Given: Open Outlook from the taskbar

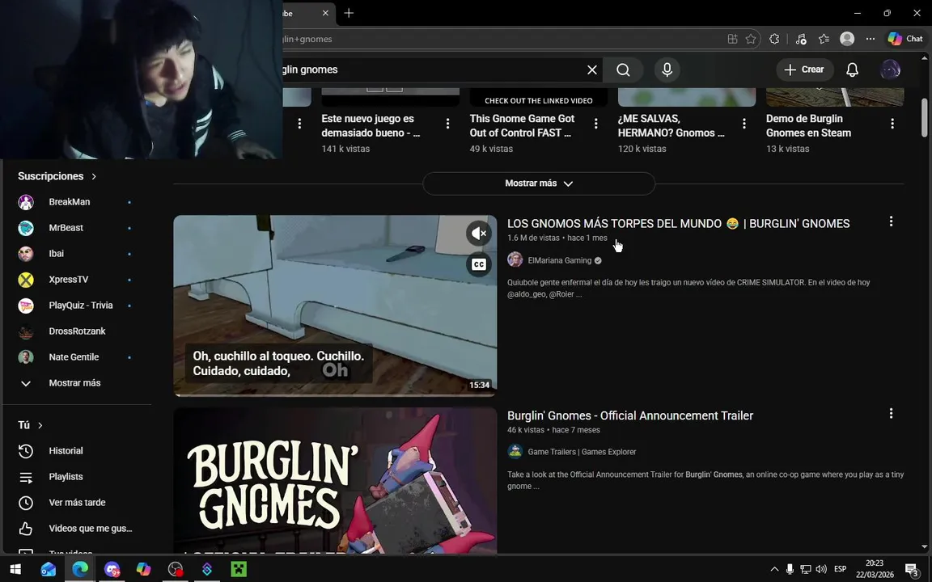Looking at the screenshot, I should [49, 570].
